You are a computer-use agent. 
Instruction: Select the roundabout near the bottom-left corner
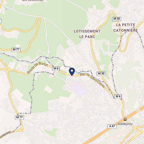coord(22,130)
